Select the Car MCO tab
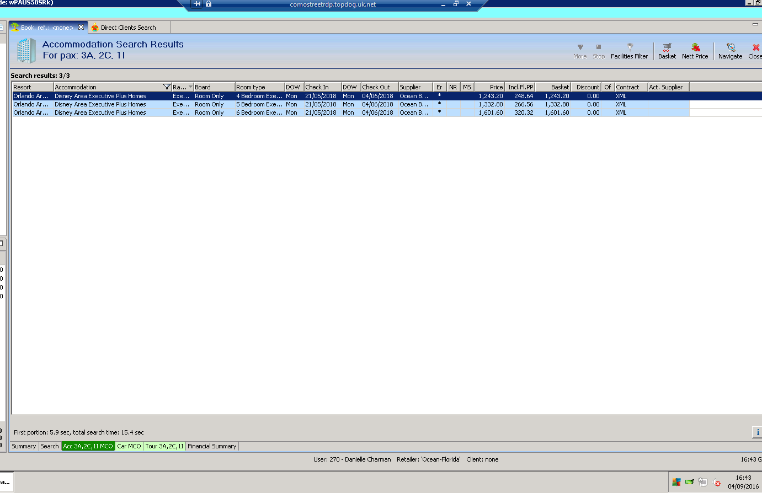This screenshot has height=493, width=762. click(129, 446)
